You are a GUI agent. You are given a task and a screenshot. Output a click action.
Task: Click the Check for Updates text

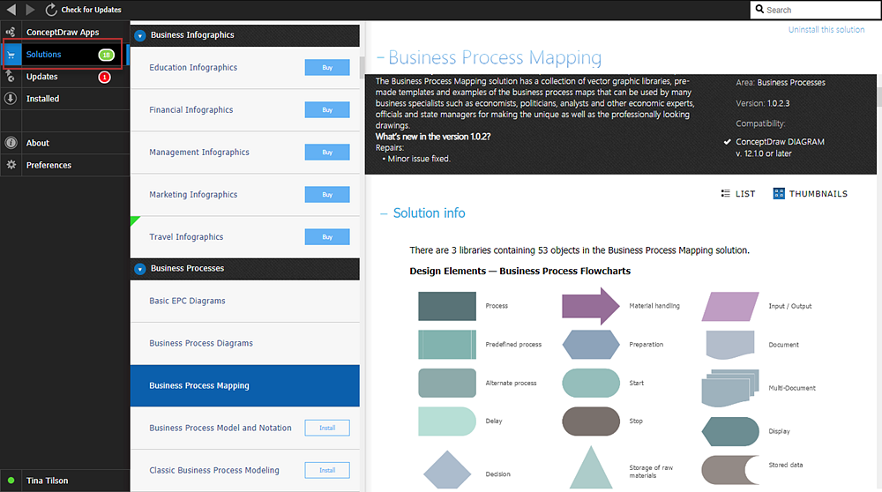click(91, 10)
